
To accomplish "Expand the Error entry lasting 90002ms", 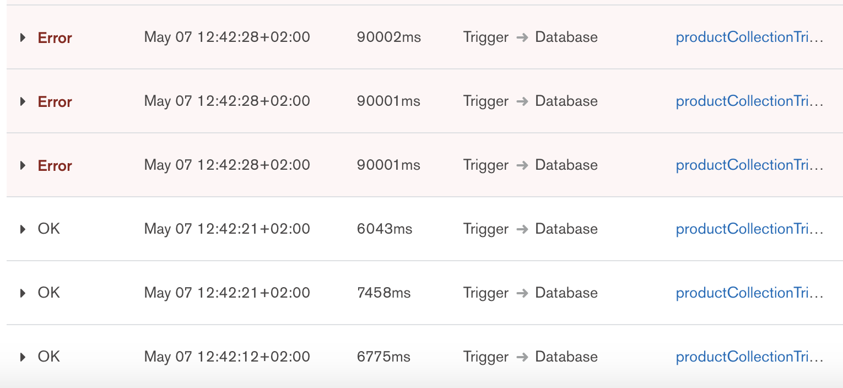I will pos(23,38).
